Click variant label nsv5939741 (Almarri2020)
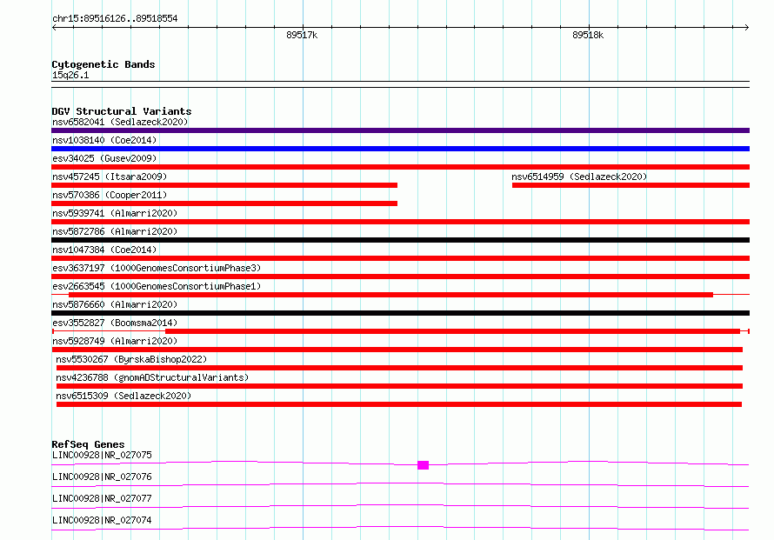Image resolution: width=774 pixels, height=540 pixels. 115,213
